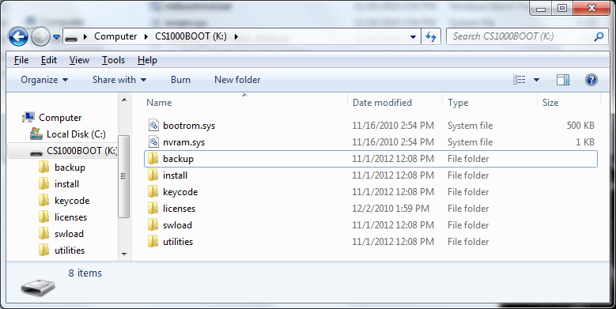
Task: Click install folder icon in file list
Action: click(x=153, y=175)
